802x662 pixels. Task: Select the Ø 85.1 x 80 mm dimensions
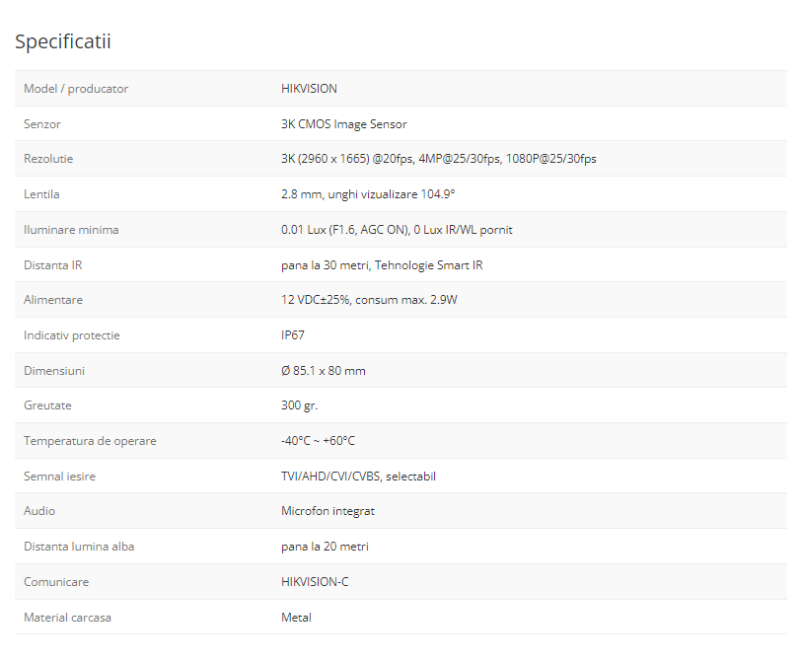324,371
